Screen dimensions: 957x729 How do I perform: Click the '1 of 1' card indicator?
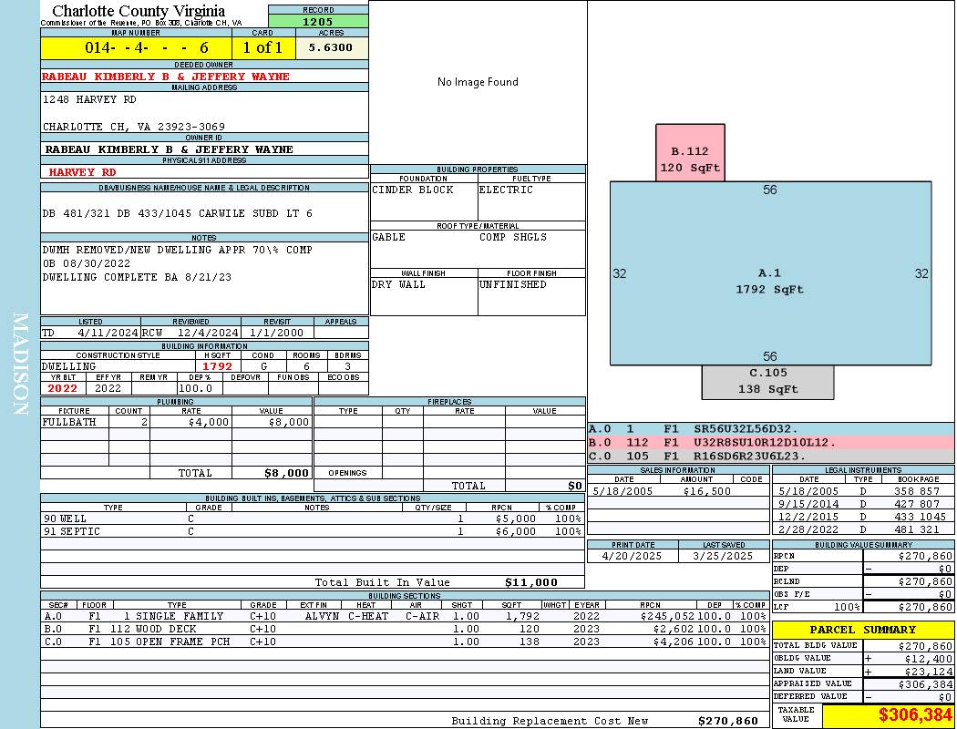[x=262, y=47]
